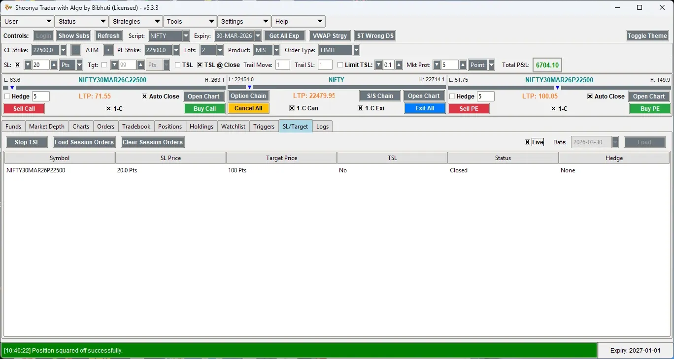Click the call option Hedge quantity field
Image resolution: width=674 pixels, height=359 pixels.
pyautogui.click(x=41, y=97)
